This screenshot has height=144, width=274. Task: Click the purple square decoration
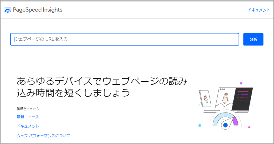[241, 83]
